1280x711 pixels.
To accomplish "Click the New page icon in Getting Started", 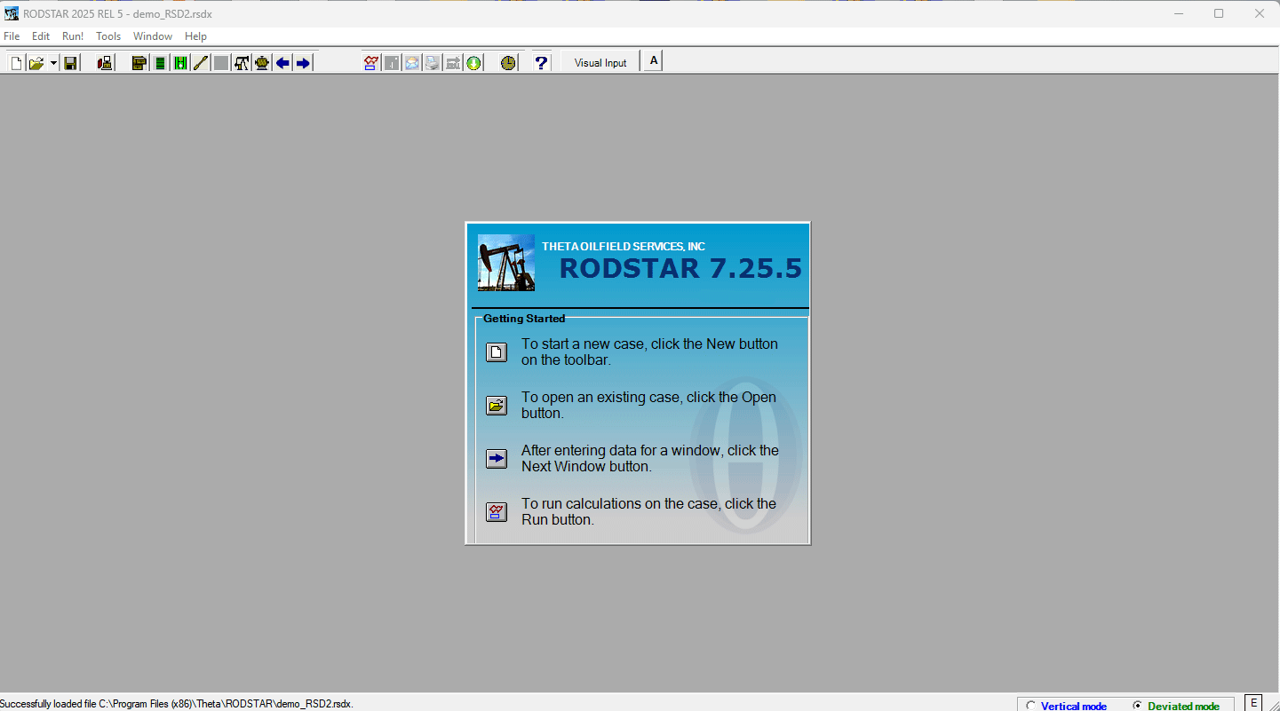I will click(497, 352).
